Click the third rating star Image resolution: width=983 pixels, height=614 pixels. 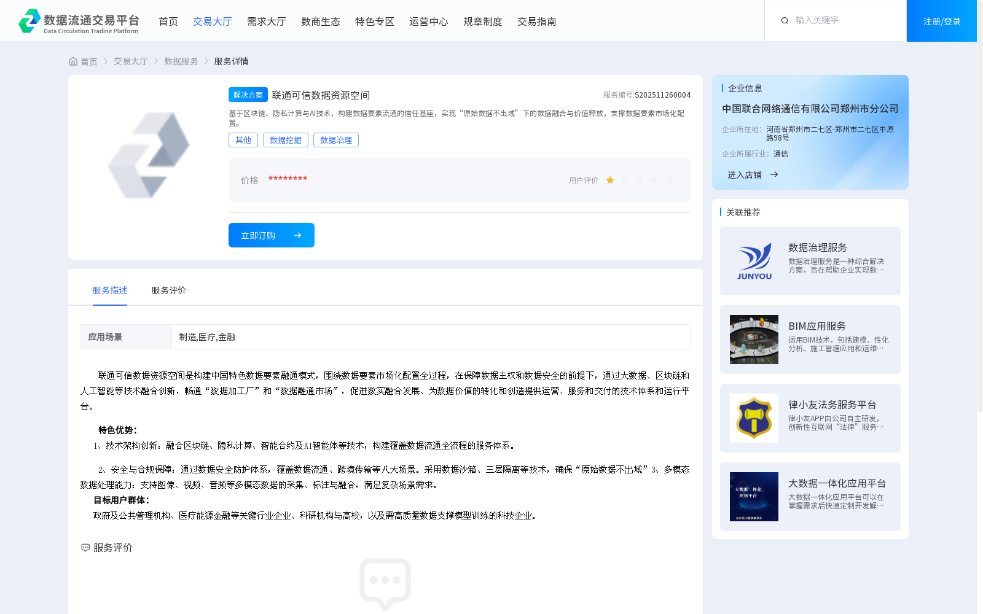point(640,180)
